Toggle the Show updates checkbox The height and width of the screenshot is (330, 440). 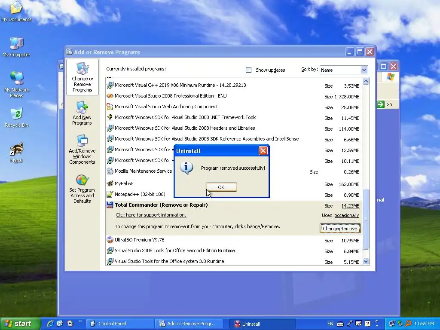(249, 70)
